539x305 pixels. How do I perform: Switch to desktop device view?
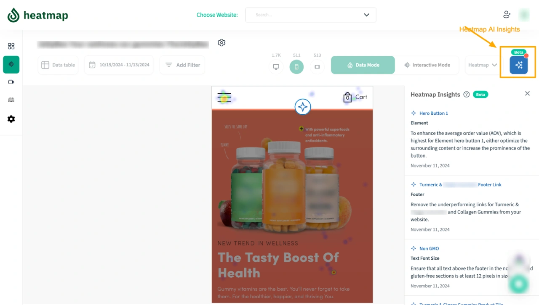(276, 67)
